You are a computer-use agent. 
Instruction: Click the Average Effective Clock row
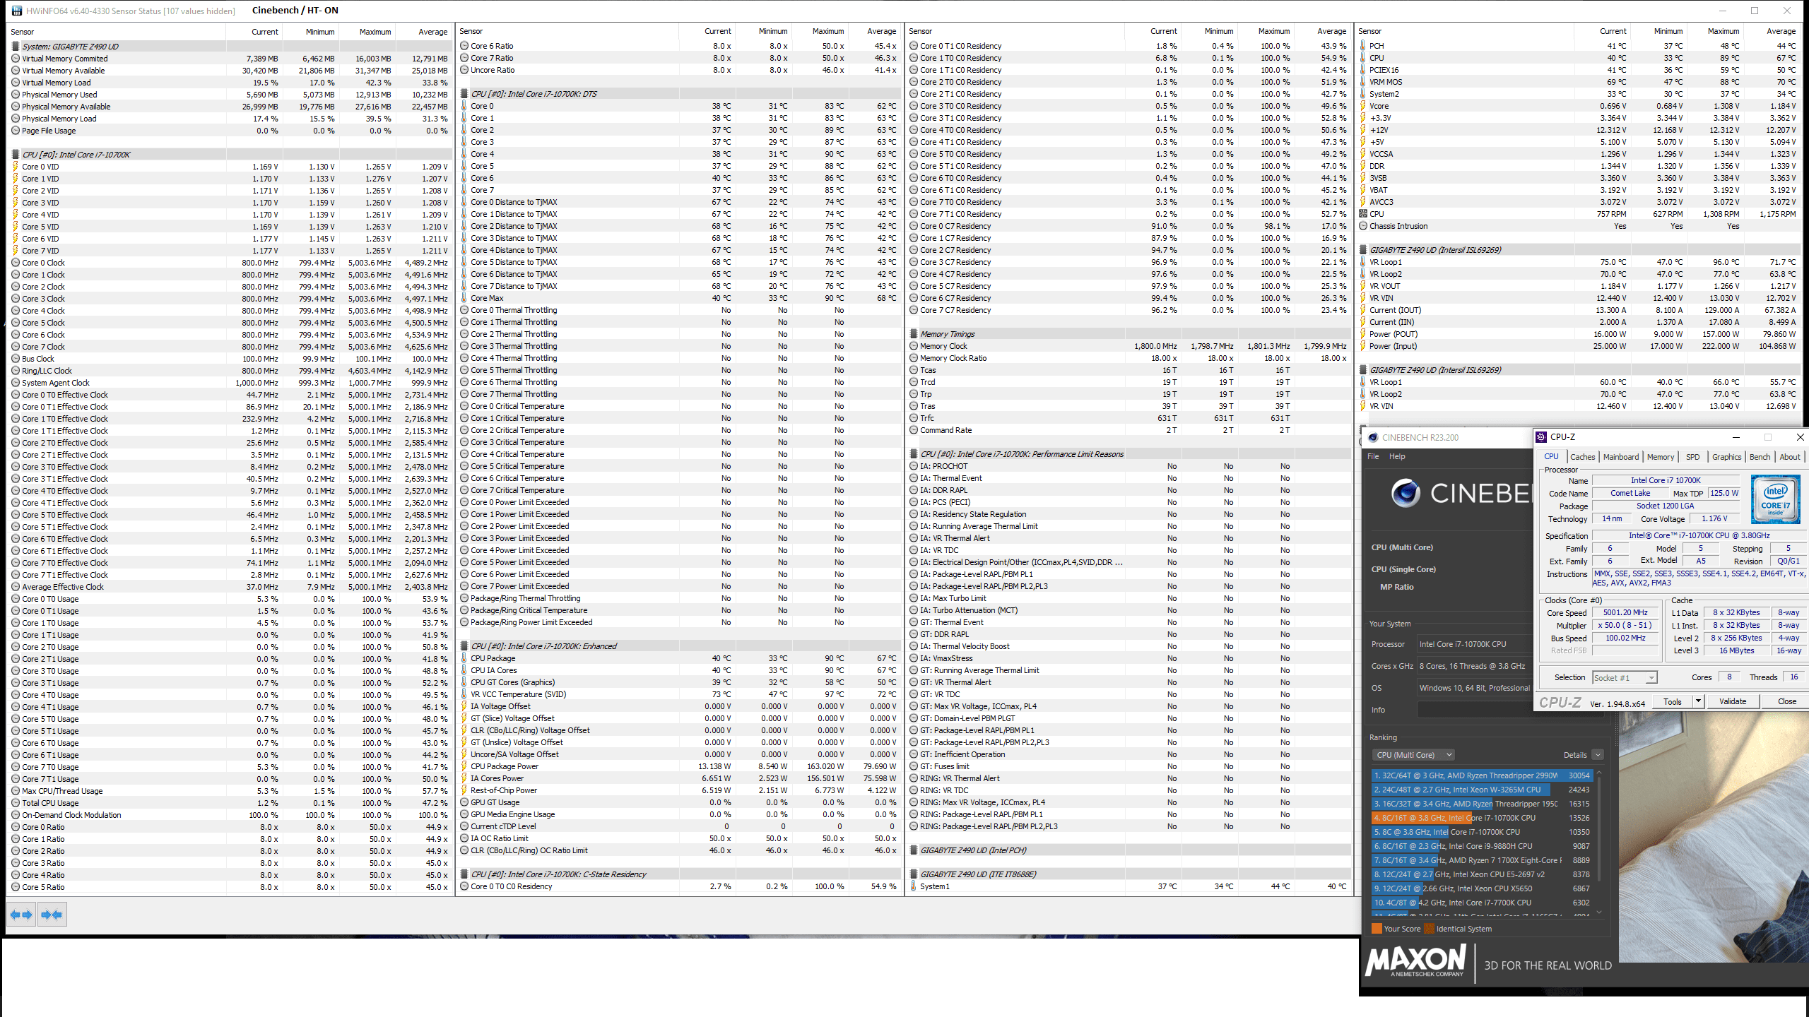point(230,587)
